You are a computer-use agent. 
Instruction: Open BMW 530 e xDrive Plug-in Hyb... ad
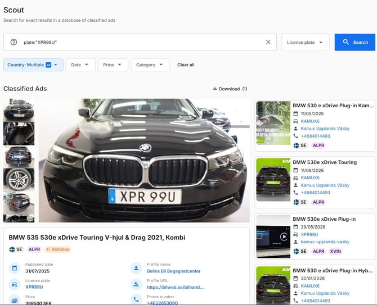pyautogui.click(x=333, y=270)
